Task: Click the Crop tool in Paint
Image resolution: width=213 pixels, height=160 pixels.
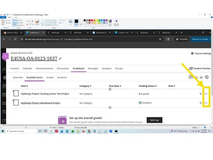Action: click(20, 20)
